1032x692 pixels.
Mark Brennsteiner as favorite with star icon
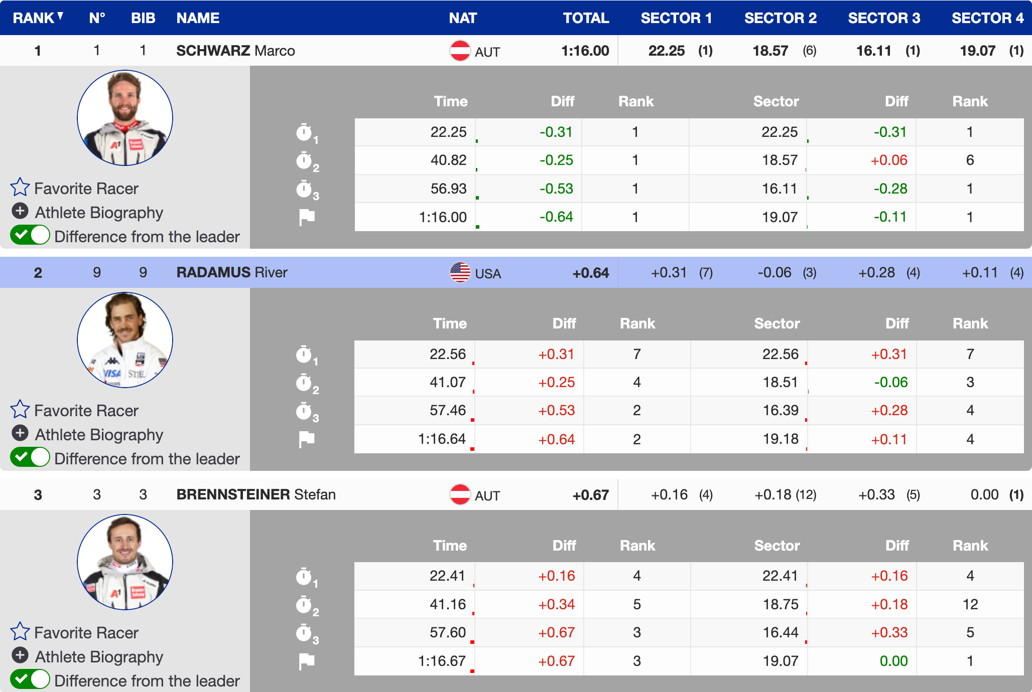[x=20, y=632]
